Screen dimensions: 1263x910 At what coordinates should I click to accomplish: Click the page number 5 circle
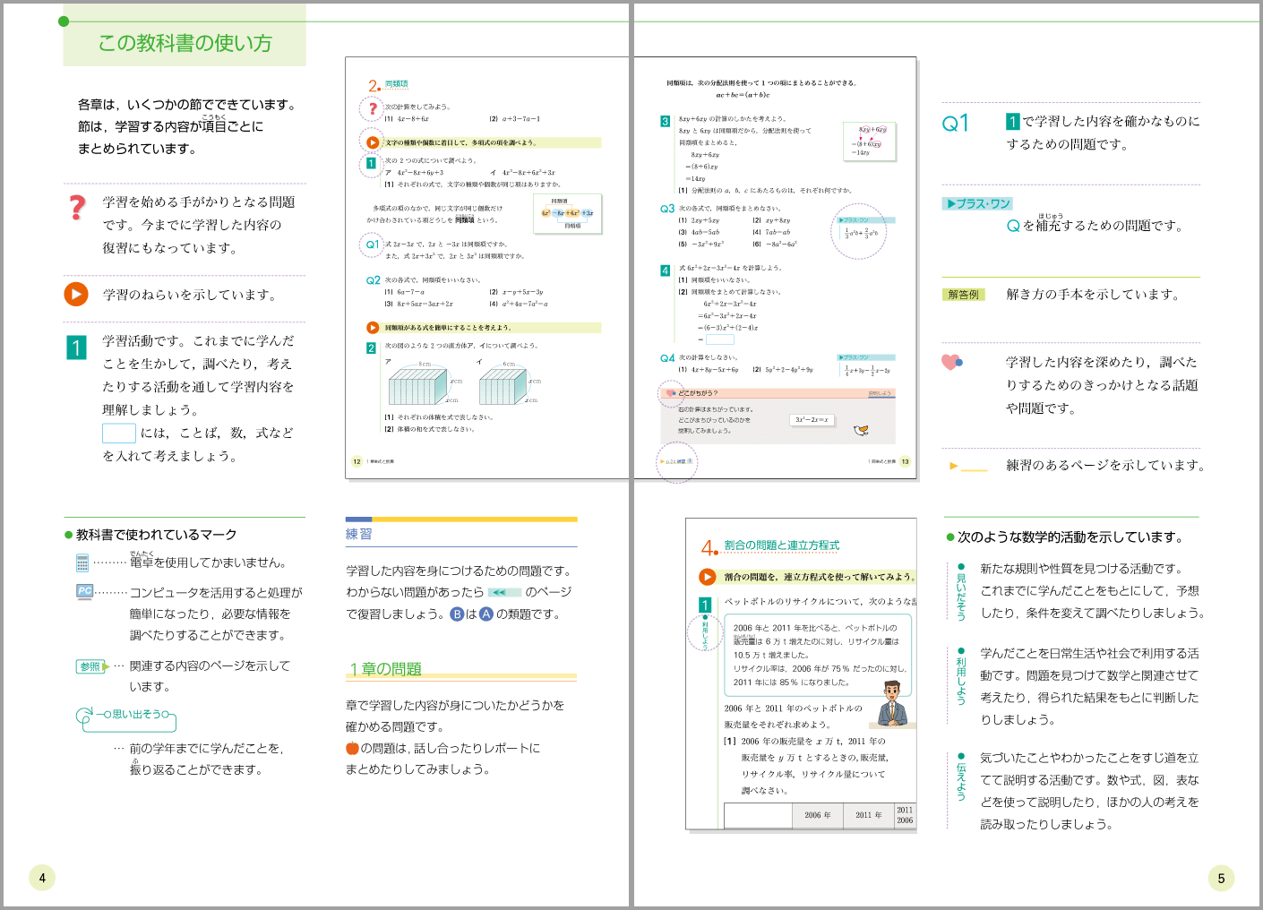click(1221, 879)
